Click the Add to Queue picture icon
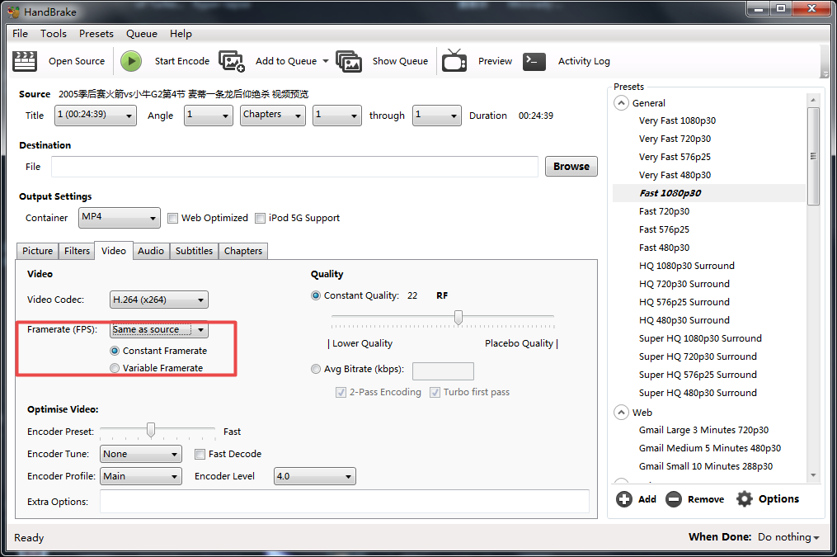Screen dimensions: 837x557 232,61
